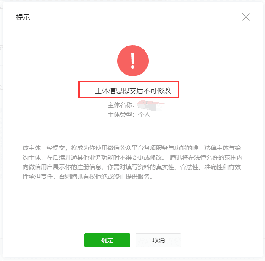The width and height of the screenshot is (265, 261).
Task: Close the 提示 dialog with the X icon
Action: (x=246, y=17)
